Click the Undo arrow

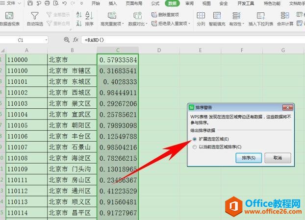coord(65,3)
